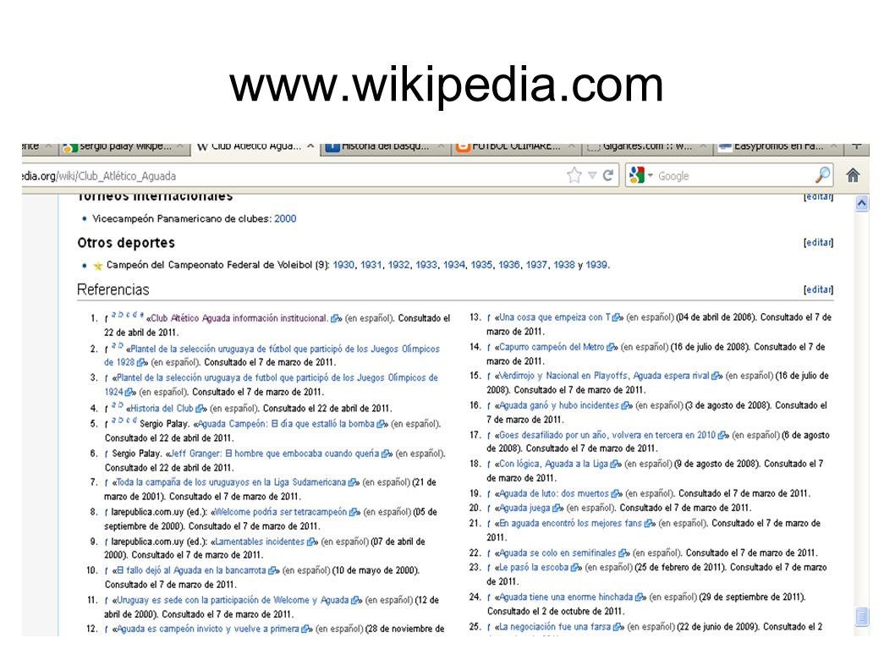895x671 pixels.
Task: Open a new tab with the plus button
Action: pos(856,146)
